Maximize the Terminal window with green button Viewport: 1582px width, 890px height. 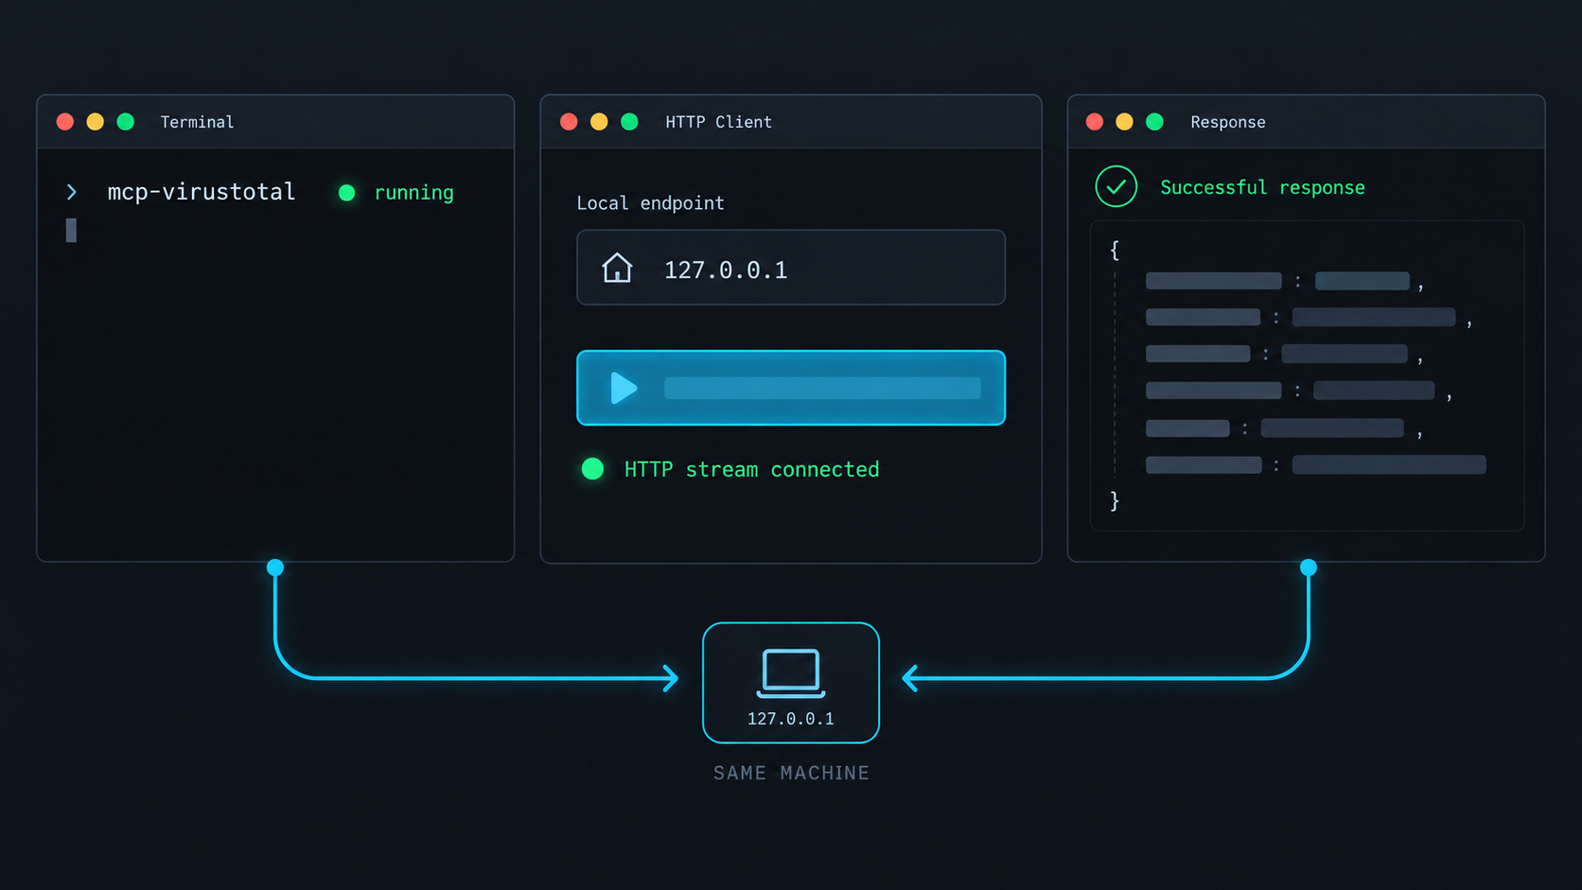(126, 121)
